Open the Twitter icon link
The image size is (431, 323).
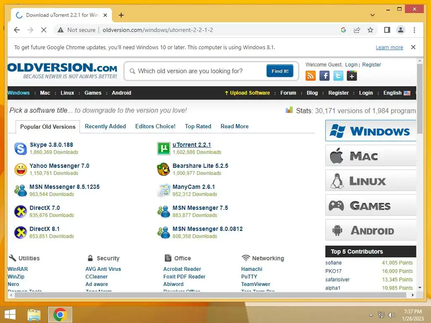(x=338, y=76)
